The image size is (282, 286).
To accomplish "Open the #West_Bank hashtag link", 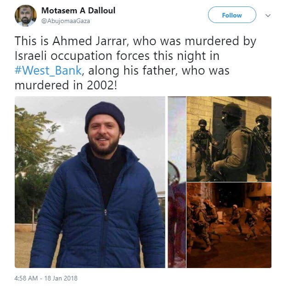I will (x=48, y=70).
